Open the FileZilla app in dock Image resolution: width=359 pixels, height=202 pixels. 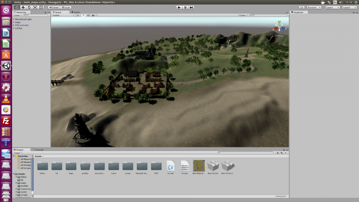[x=6, y=121]
